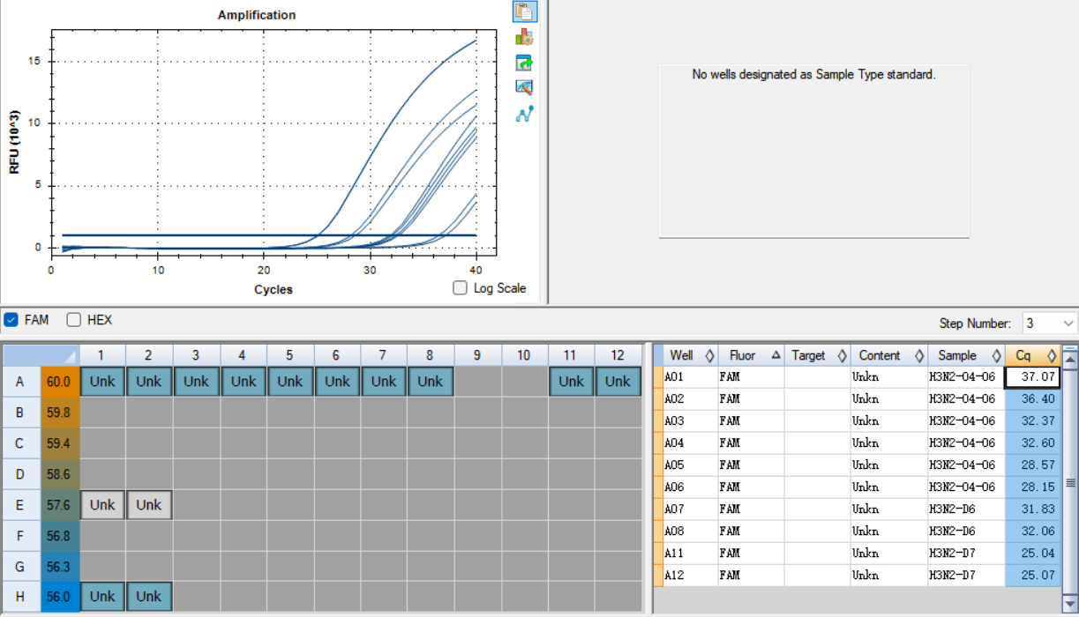Click sample H3N2-04-06 in row A03
1079x617 pixels.
pyautogui.click(x=966, y=420)
